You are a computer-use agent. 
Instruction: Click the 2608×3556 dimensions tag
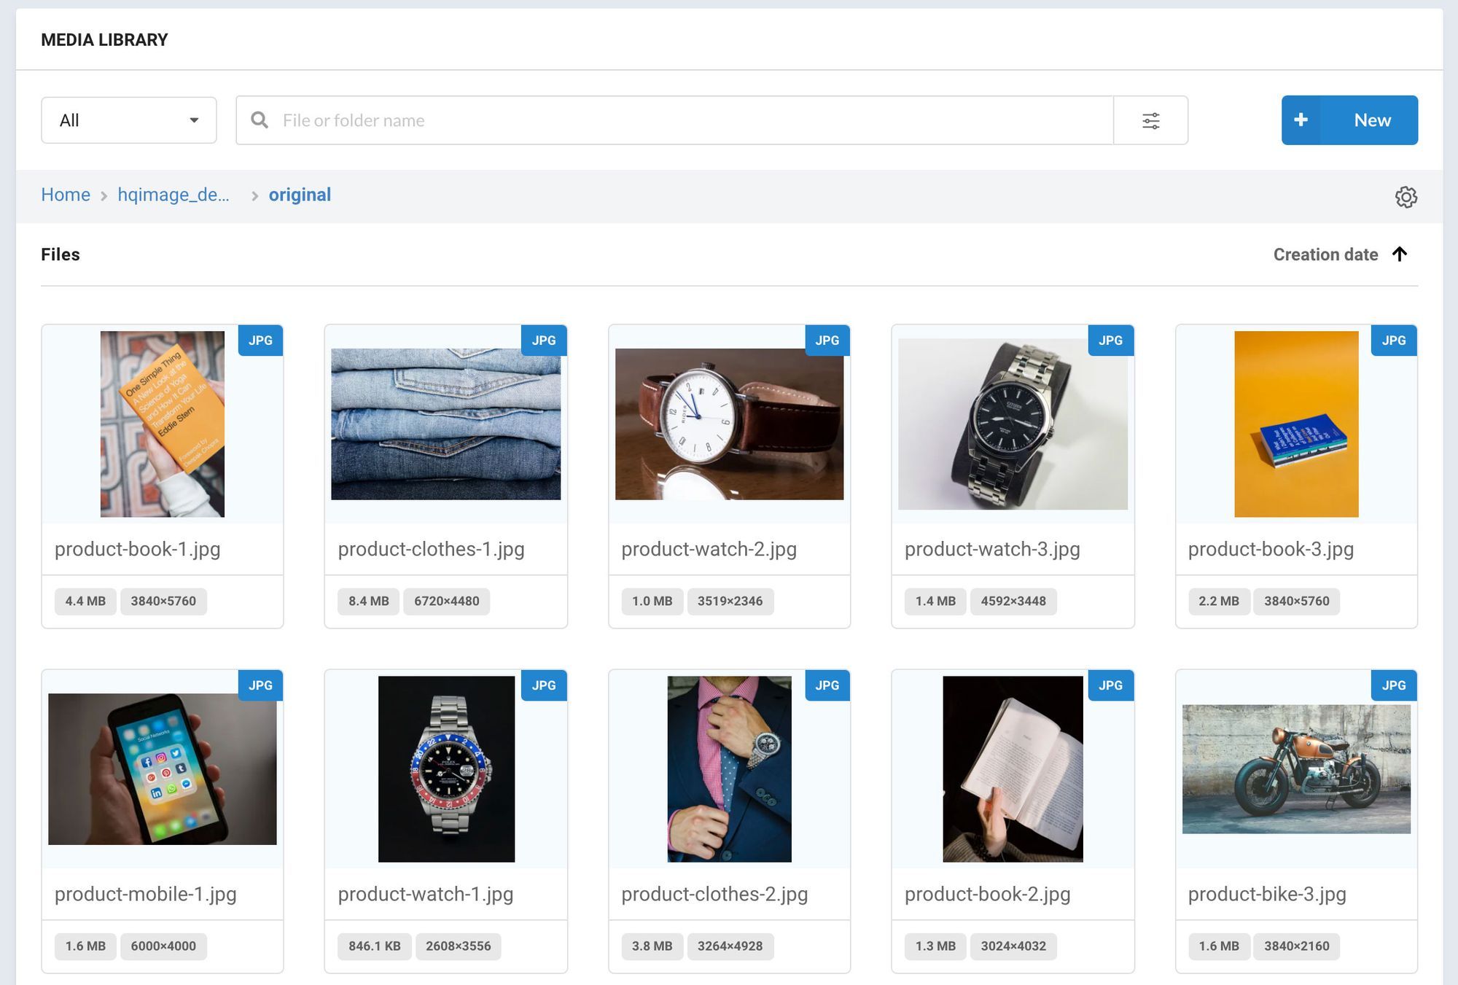click(x=459, y=946)
